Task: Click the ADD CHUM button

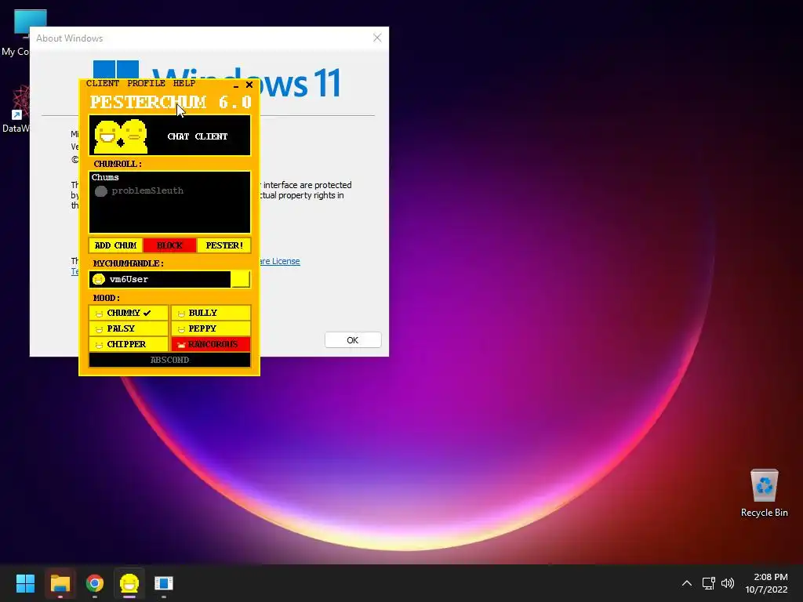Action: pos(116,245)
